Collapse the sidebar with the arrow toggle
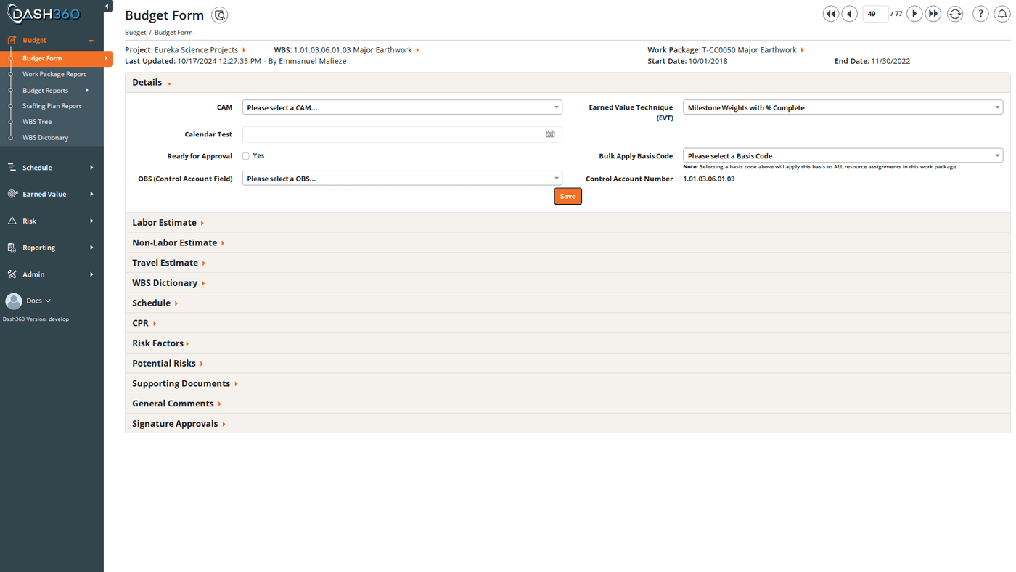This screenshot has height=572, width=1016. tap(107, 7)
